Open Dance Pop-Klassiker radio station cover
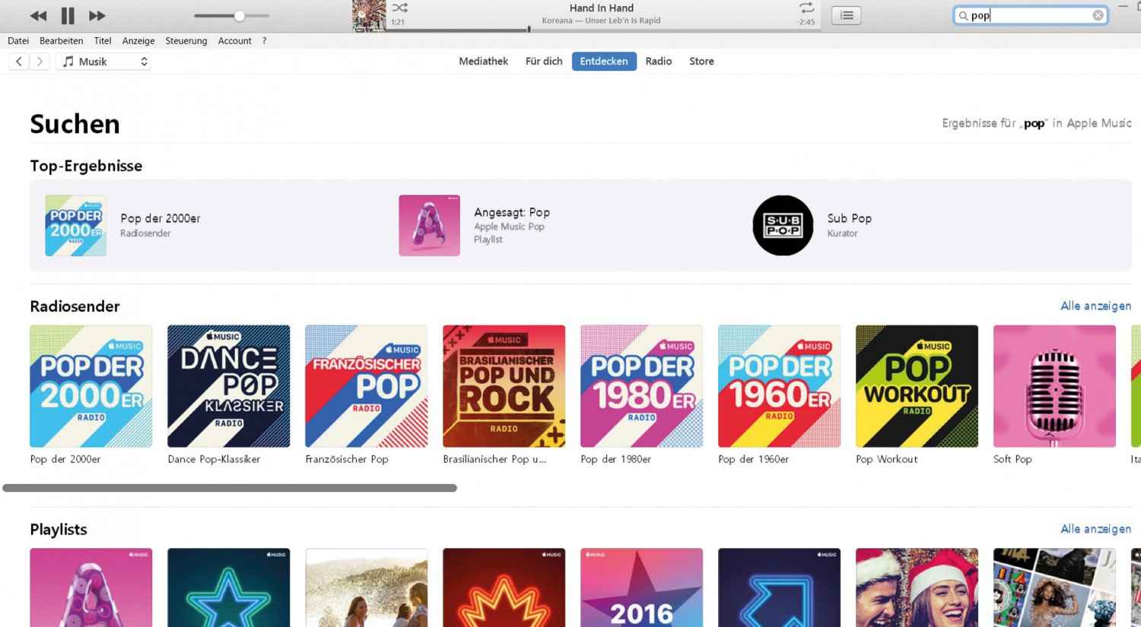Viewport: 1141px width, 627px height. pos(229,386)
